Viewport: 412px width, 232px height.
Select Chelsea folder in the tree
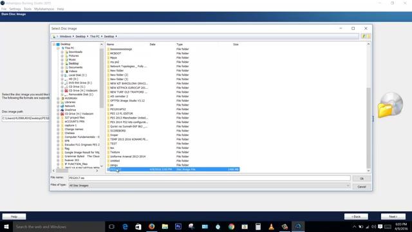[x=70, y=133]
